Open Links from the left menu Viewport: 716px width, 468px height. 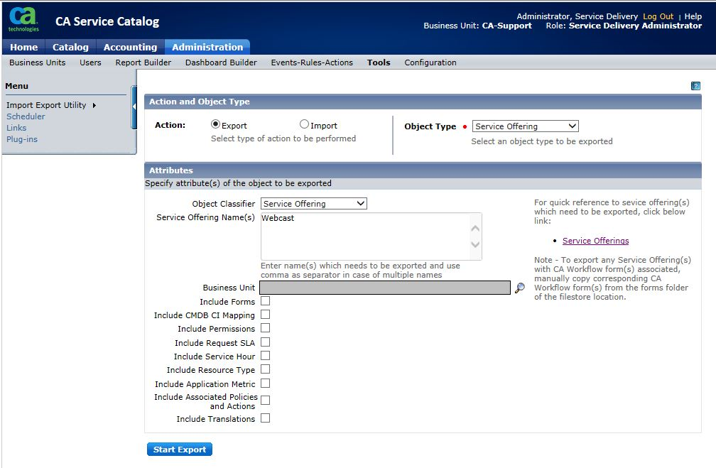[16, 128]
